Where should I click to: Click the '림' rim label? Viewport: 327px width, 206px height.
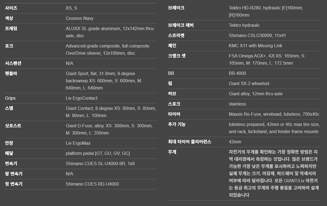(x=170, y=83)
